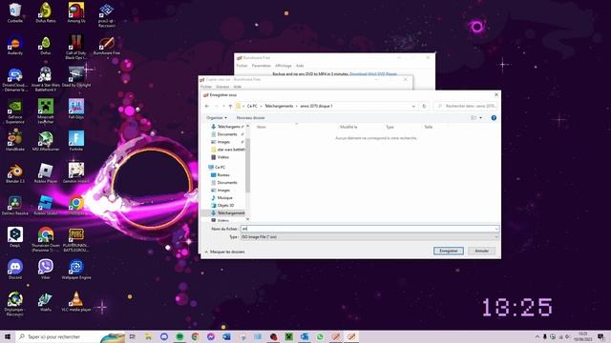Open the Windows Start menu
The image size is (611, 343).
point(8,336)
